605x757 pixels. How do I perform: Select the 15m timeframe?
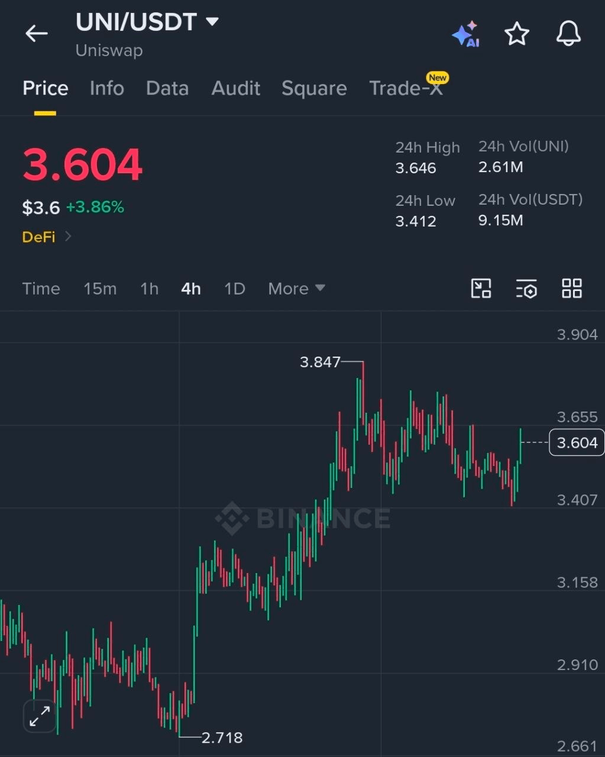100,289
